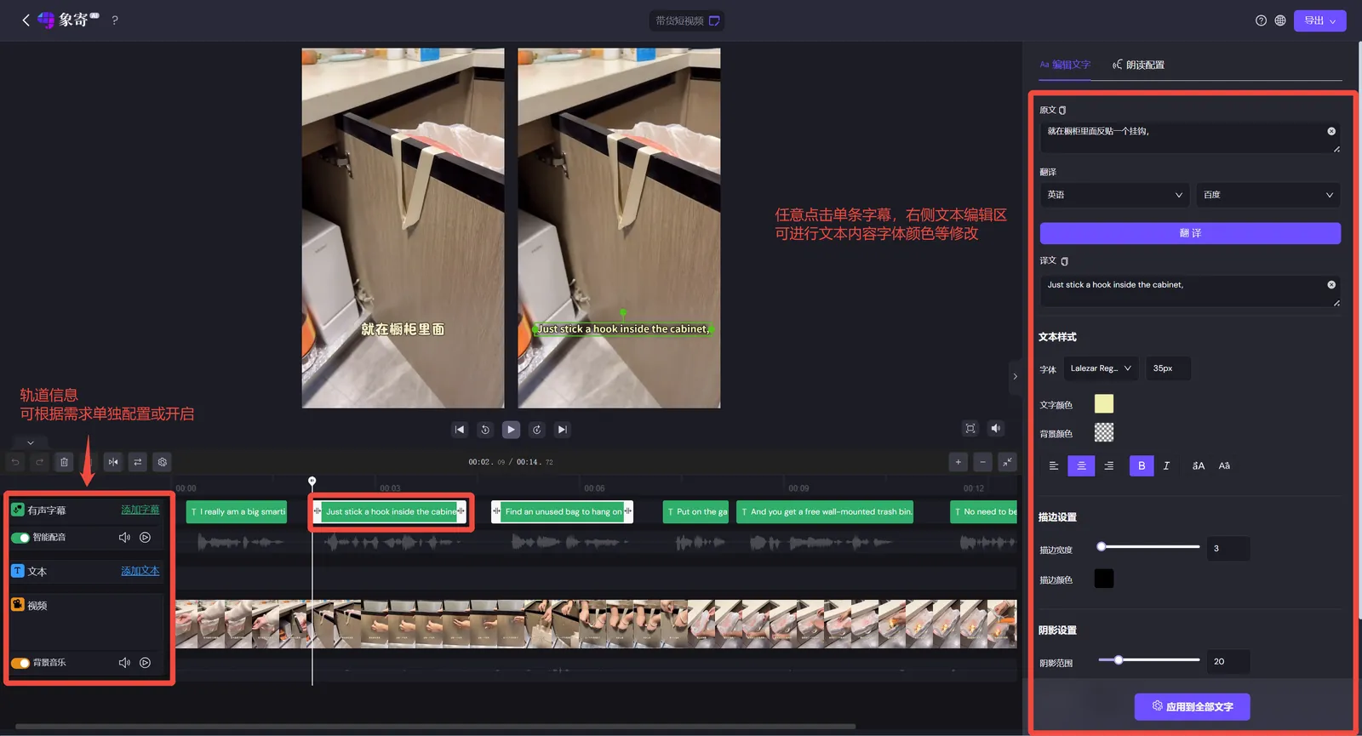Mute the 智能配音 track speaker
The image size is (1362, 736).
click(124, 538)
